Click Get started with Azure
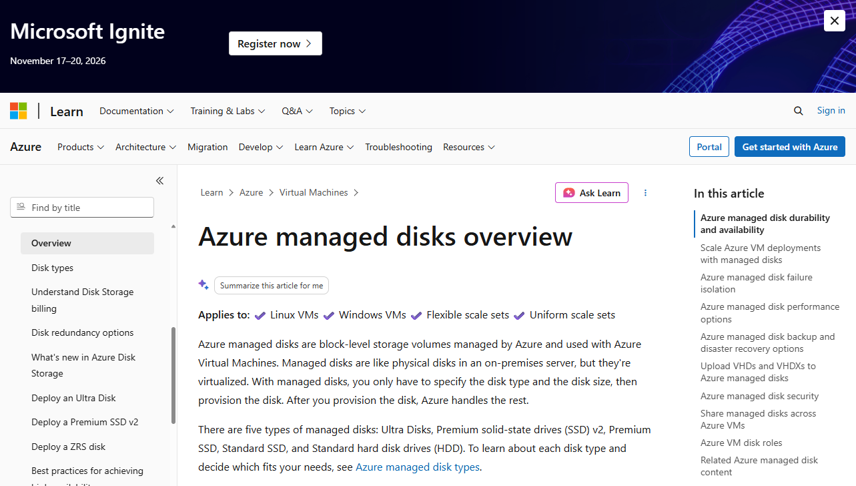856x486 pixels. click(790, 147)
